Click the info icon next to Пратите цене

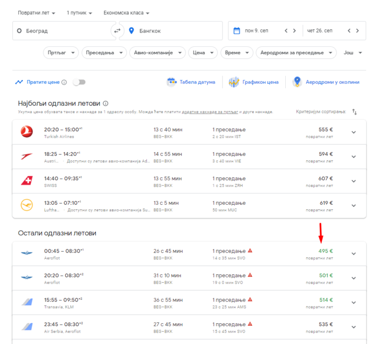coord(64,82)
